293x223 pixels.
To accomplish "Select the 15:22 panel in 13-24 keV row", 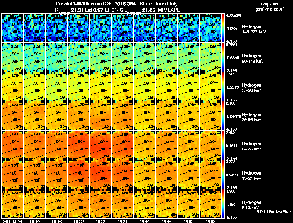I will point(78,175).
